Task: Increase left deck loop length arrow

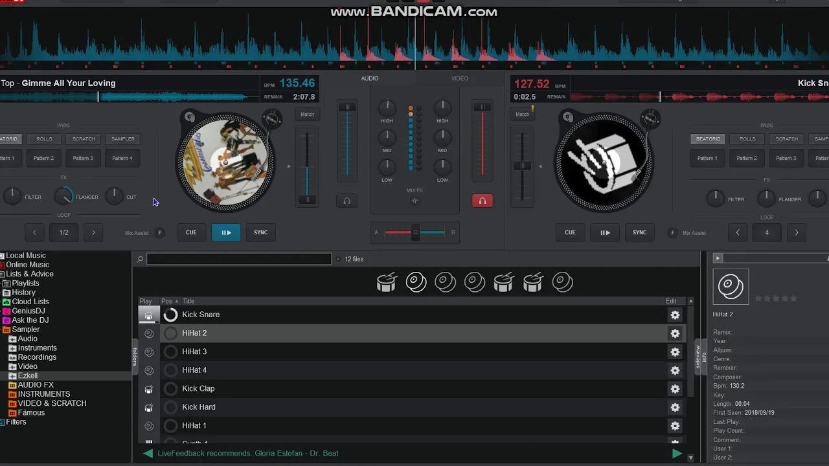Action: [x=93, y=232]
